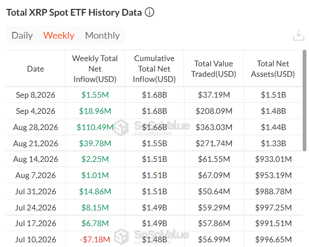Click the table's vertical scrollbar
309x247 pixels.
304,100
